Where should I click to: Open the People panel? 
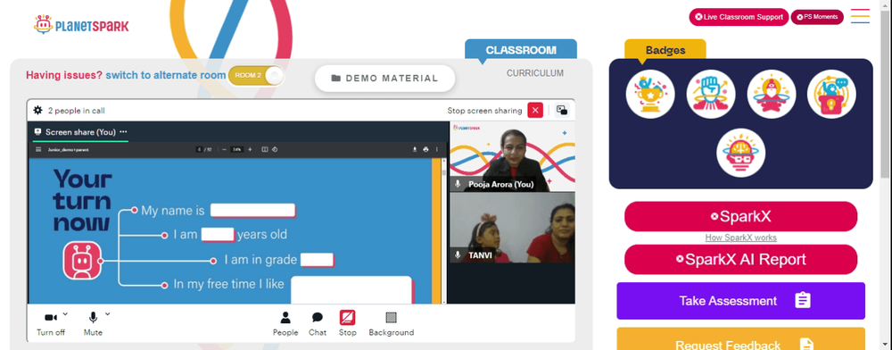pos(285,324)
